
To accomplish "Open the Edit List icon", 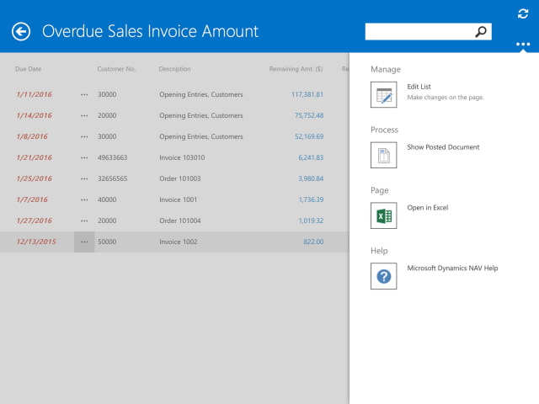I will pos(383,94).
